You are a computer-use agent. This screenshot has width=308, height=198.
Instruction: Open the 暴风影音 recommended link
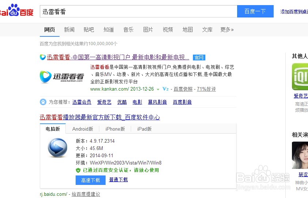pos(157,102)
